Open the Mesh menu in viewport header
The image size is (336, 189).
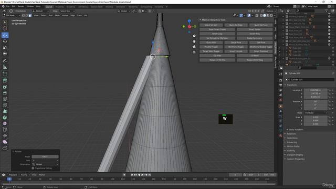pyautogui.click(x=57, y=15)
